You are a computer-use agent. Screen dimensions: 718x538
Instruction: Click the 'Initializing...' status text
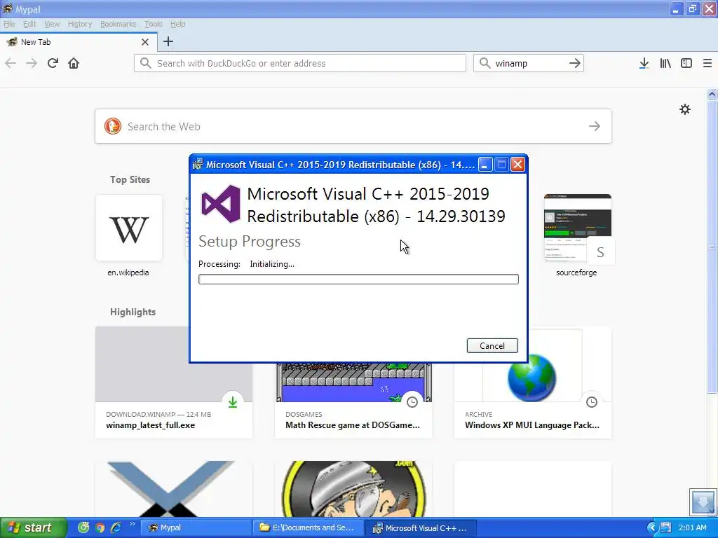[x=272, y=264]
